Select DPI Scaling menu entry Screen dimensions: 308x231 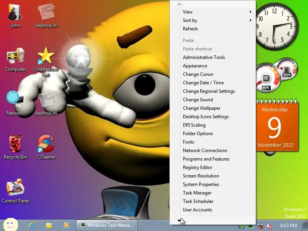pyautogui.click(x=213, y=125)
